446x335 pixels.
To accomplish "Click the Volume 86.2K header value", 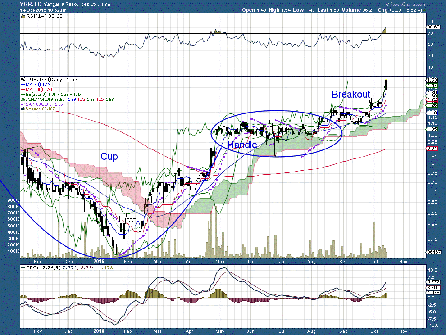I will 359,10.
